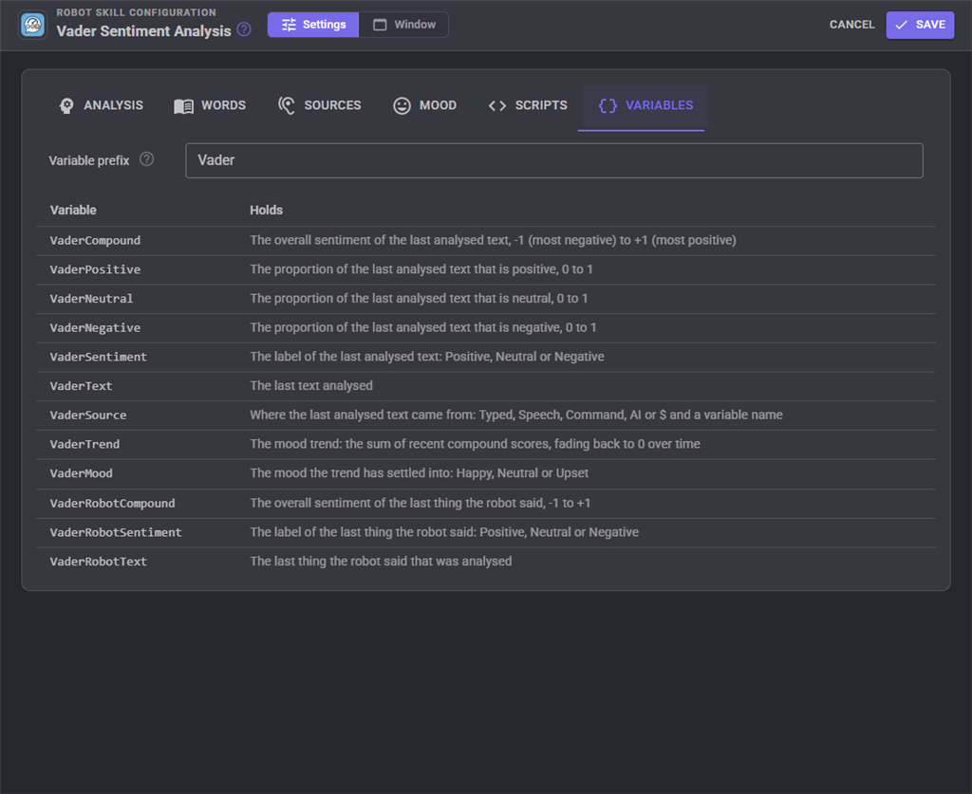Select the VaderSource variable name
The height and width of the screenshot is (794, 972).
(x=88, y=415)
